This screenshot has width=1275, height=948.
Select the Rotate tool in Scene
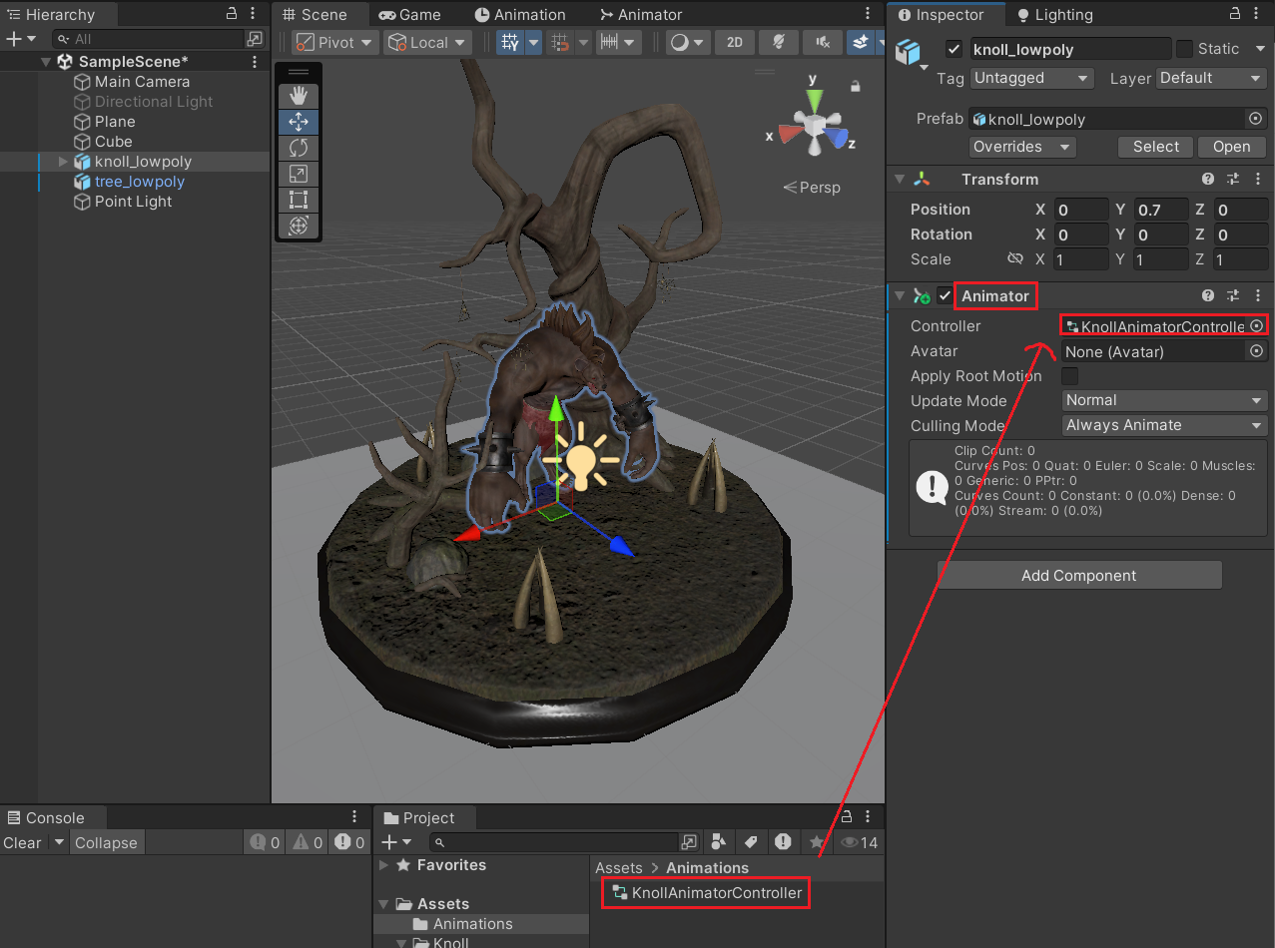[298, 148]
